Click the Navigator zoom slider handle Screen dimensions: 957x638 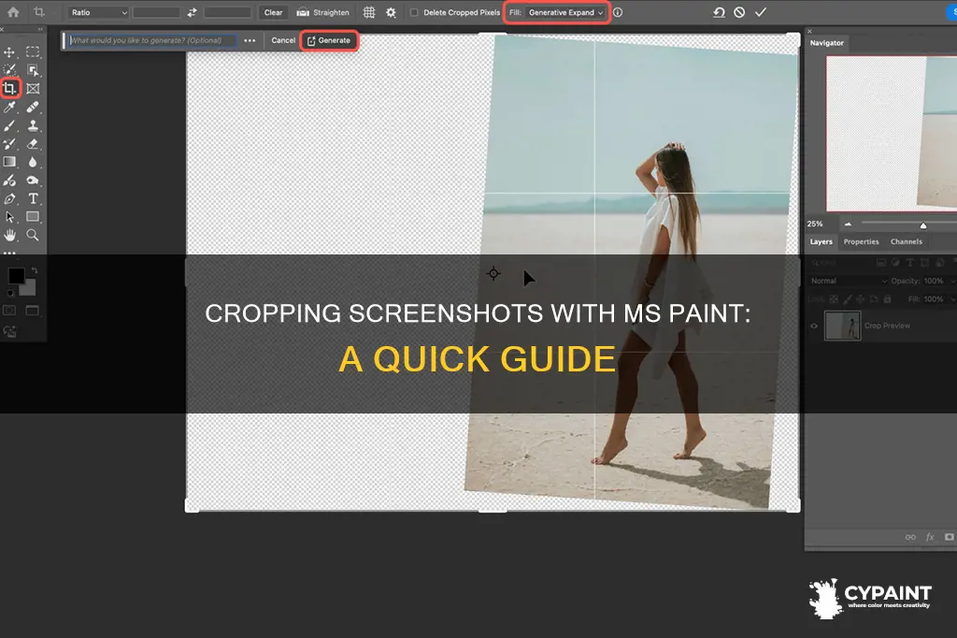coord(923,225)
